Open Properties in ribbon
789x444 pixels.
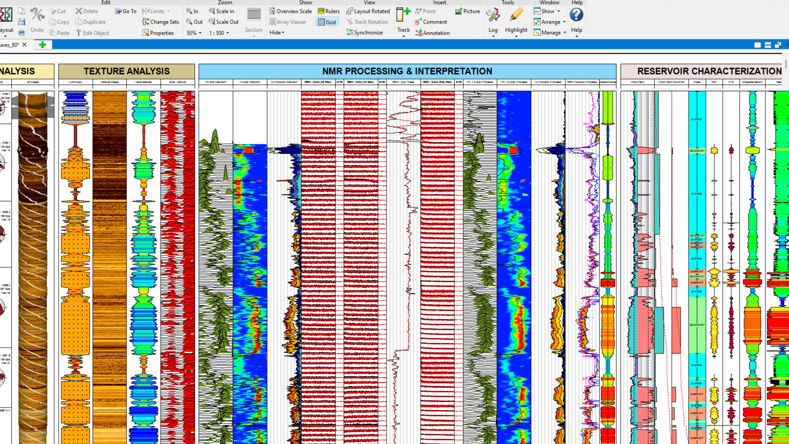pyautogui.click(x=158, y=33)
